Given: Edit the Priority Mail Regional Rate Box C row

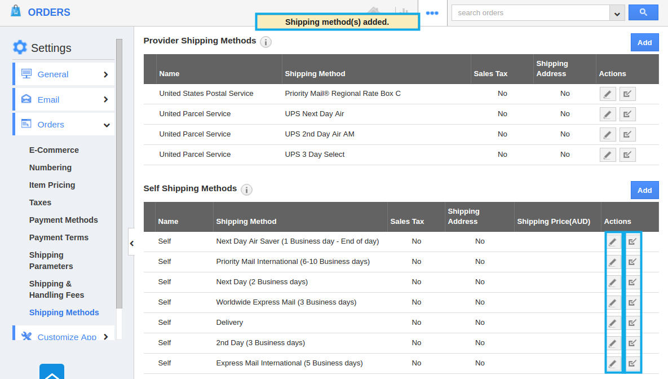Looking at the screenshot, I should (x=608, y=94).
